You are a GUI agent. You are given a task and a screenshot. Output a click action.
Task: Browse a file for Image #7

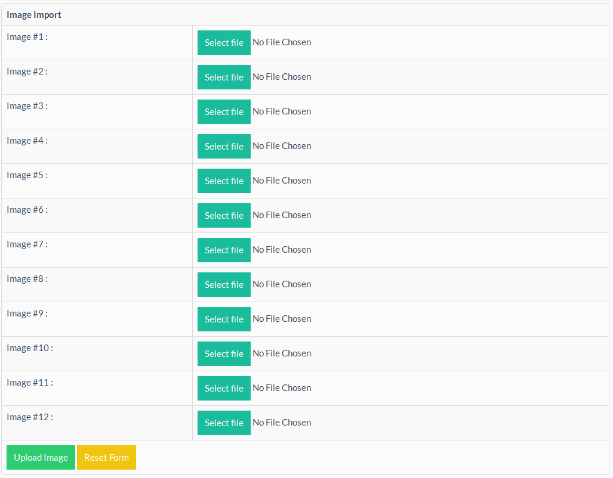(224, 250)
